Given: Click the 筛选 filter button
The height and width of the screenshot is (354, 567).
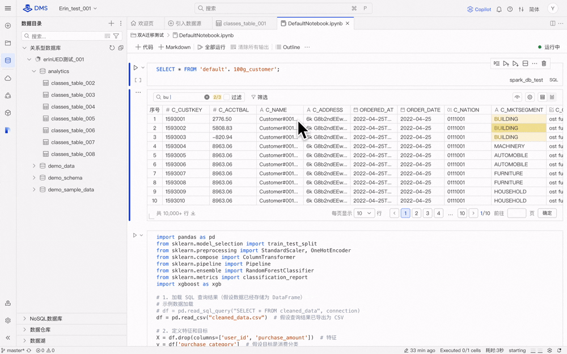Looking at the screenshot, I should click(x=259, y=97).
